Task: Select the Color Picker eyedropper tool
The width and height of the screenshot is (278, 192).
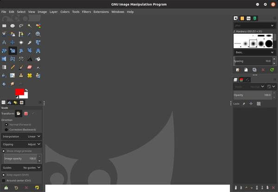Action: (30, 34)
